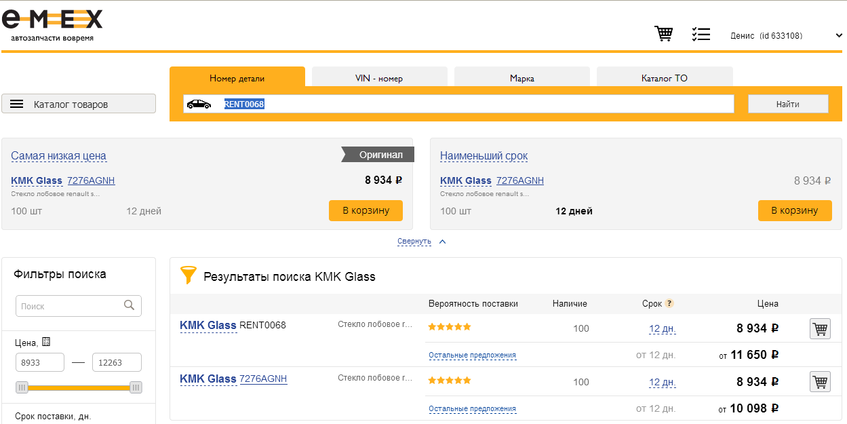
Task: Click KMK Glass in the RENT0068 result row
Action: 208,325
